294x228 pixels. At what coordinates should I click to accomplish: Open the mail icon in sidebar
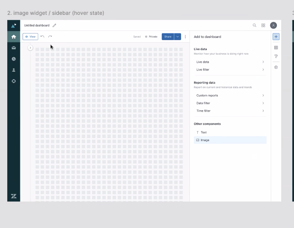(14, 48)
